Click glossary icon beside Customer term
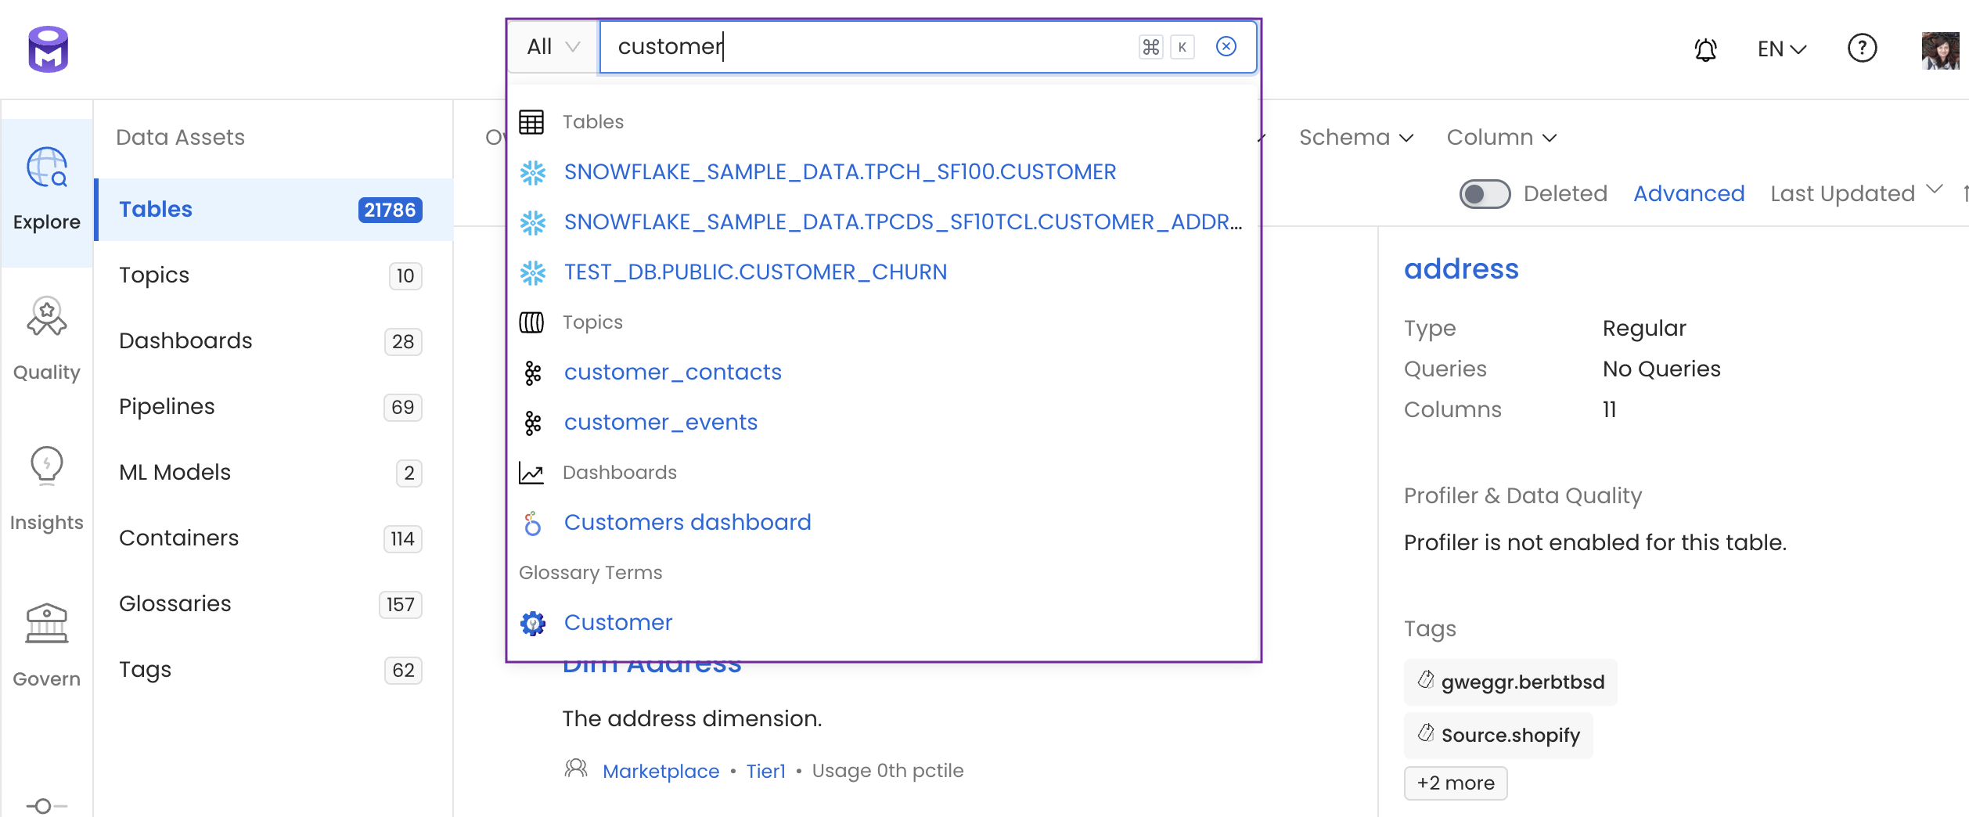 pos(533,623)
